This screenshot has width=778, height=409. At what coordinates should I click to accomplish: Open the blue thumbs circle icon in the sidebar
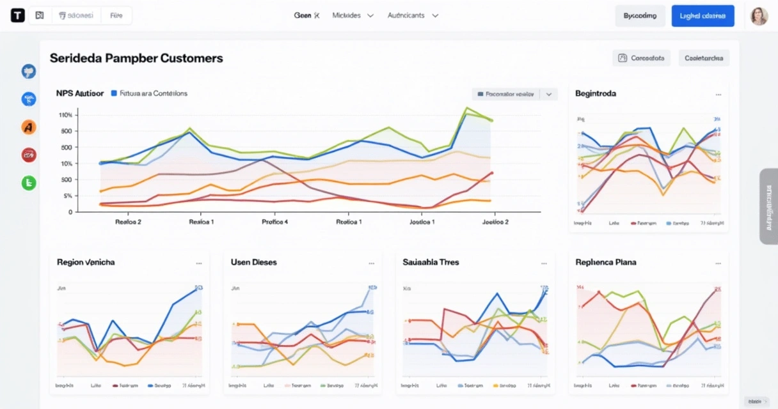[28, 72]
